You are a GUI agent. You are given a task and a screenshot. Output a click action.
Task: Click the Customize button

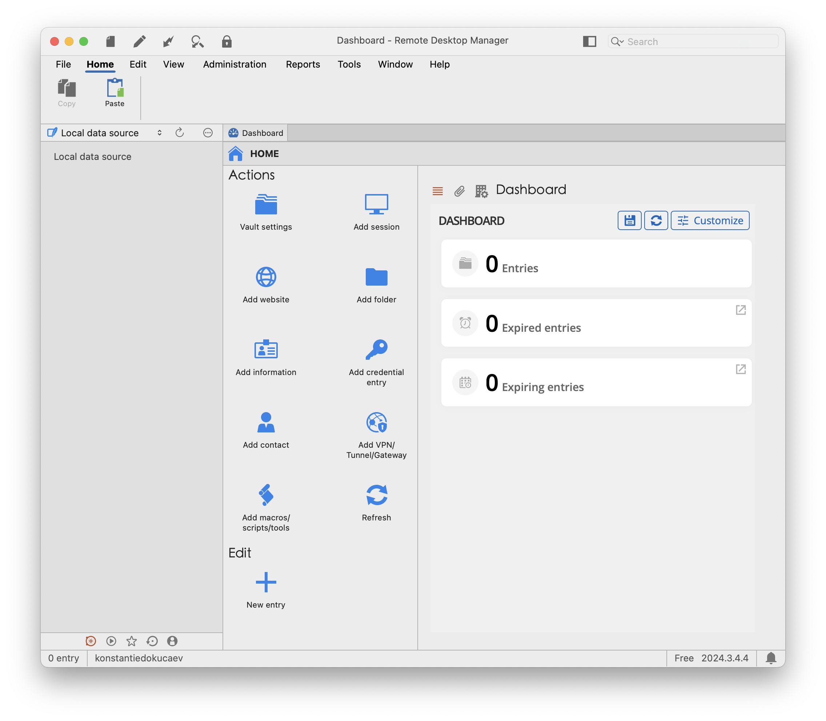click(710, 221)
